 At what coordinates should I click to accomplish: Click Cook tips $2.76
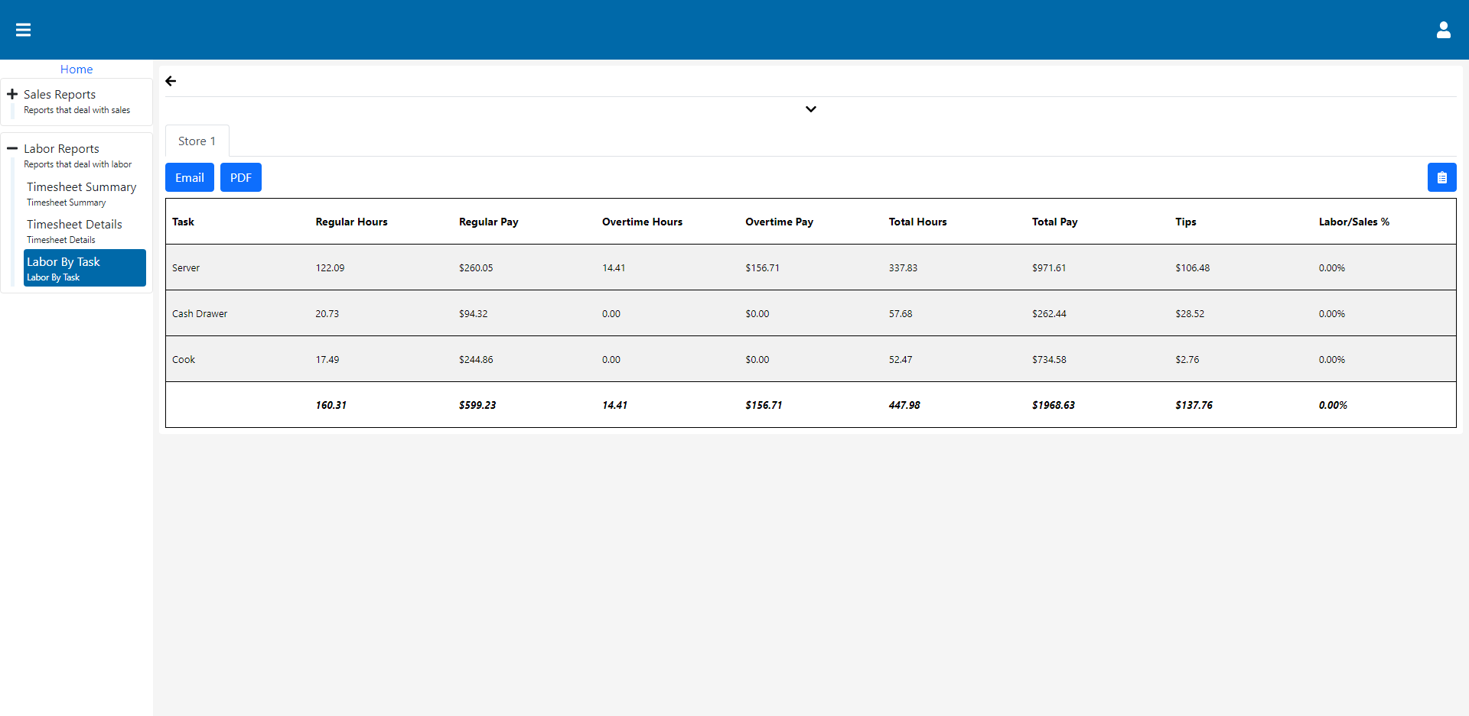(x=1187, y=359)
